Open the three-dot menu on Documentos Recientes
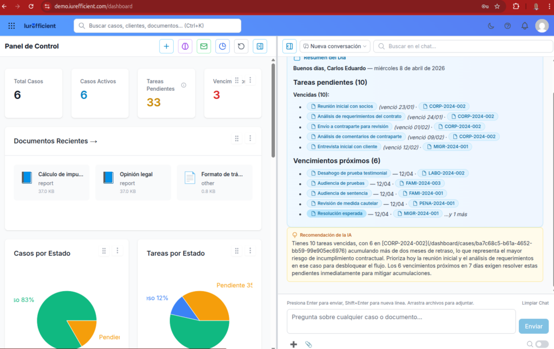Screen dimensions: 554x349 point(250,138)
